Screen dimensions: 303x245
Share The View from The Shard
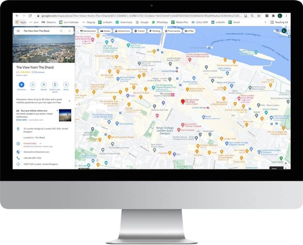65,84
